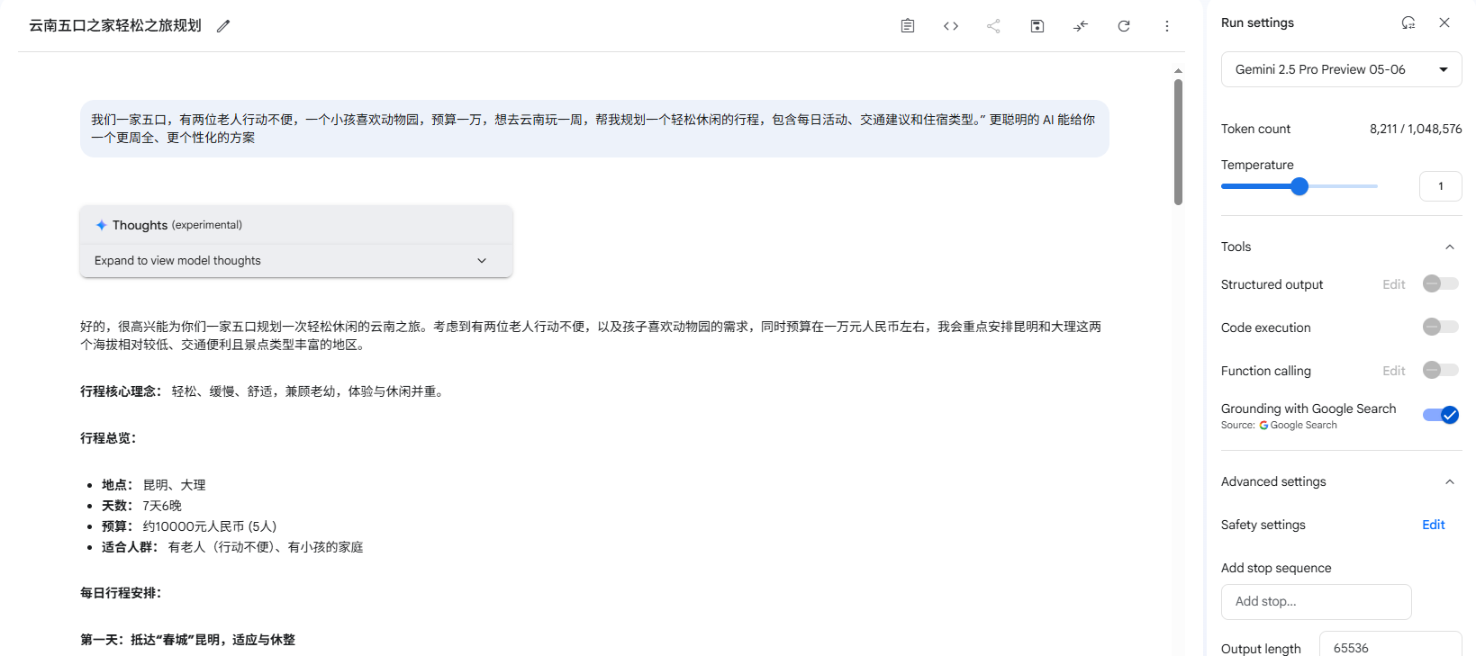1476x656 pixels.
Task: Click the reset run settings icon
Action: point(1408,22)
